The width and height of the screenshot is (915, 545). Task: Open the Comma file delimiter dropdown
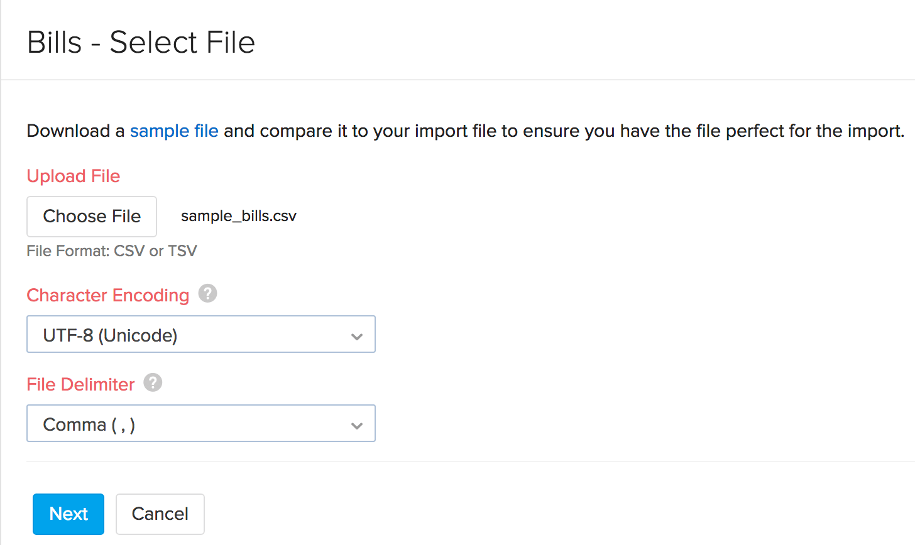coord(201,423)
